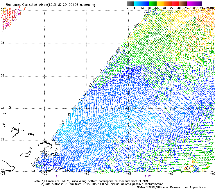
Task: Click the latitude label '22'
Action: (2, 140)
